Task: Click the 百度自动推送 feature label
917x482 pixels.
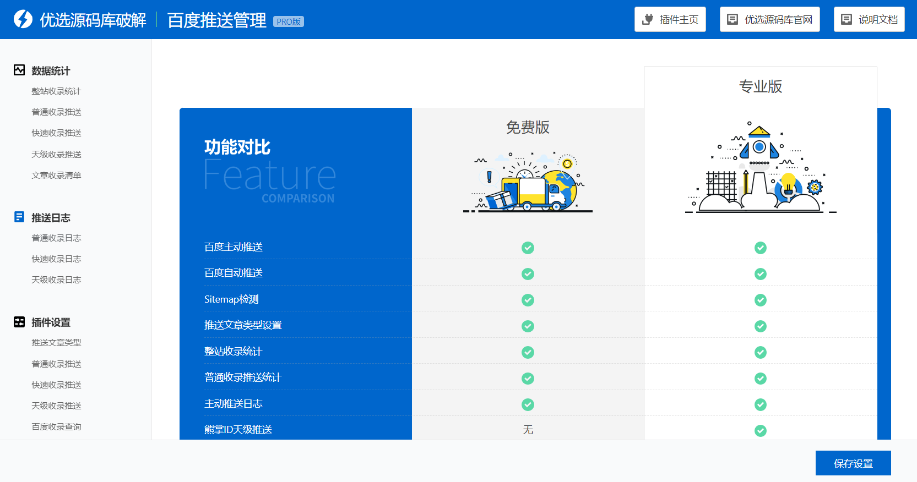Action: pos(234,273)
